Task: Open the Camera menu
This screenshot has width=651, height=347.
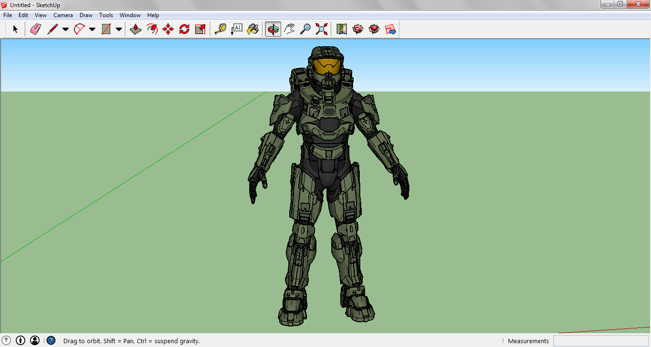Action: (63, 15)
